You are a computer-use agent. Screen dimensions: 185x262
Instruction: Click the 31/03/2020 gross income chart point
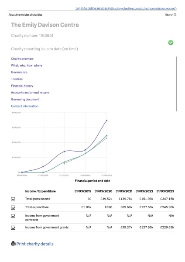43,166
